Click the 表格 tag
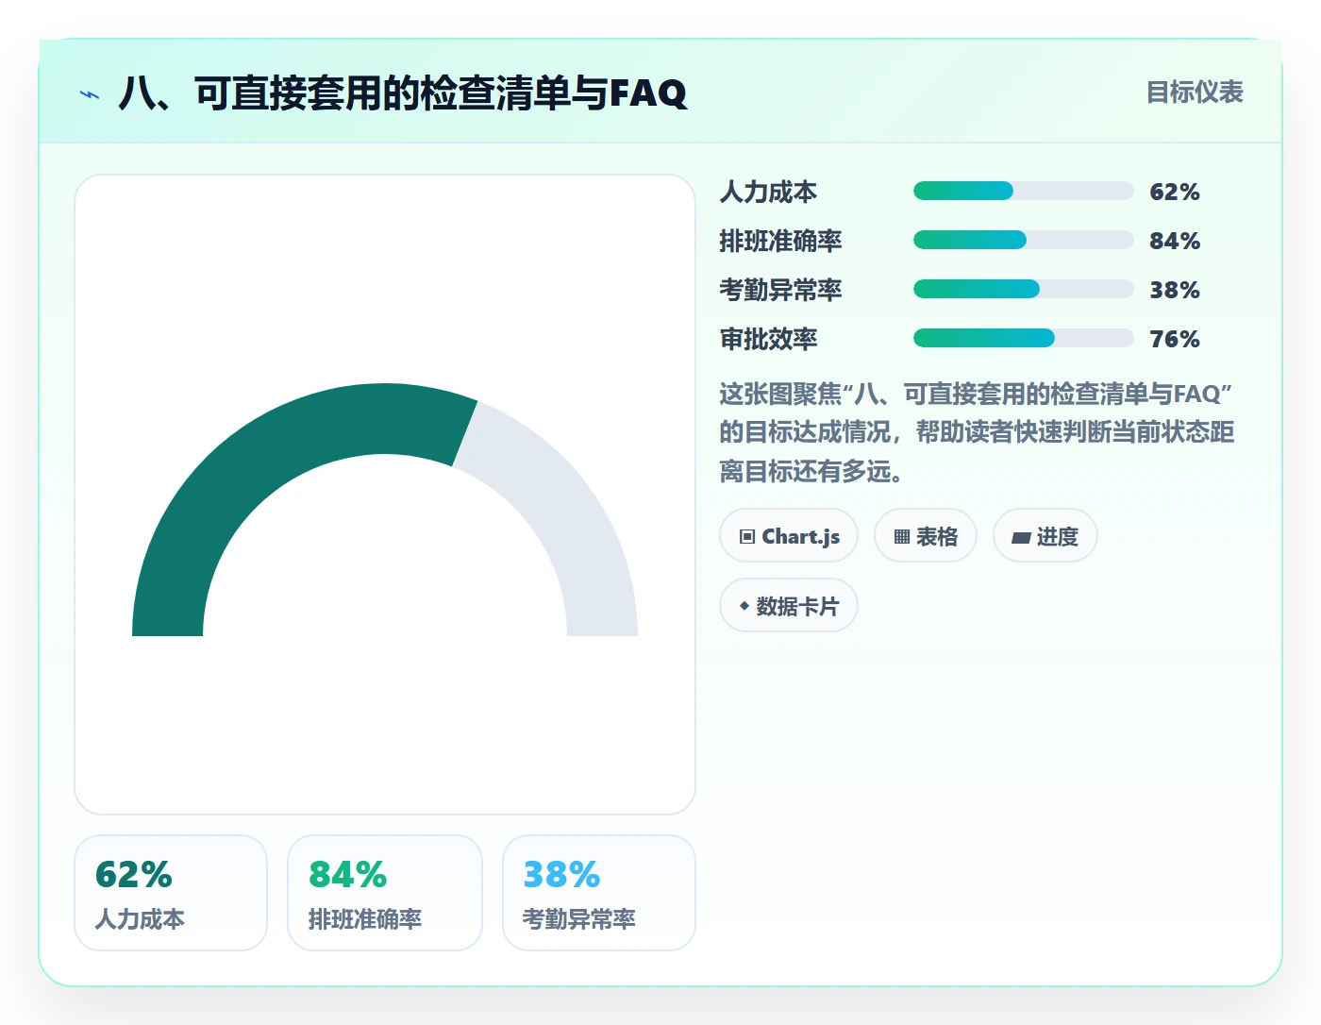The image size is (1321, 1025). [926, 536]
